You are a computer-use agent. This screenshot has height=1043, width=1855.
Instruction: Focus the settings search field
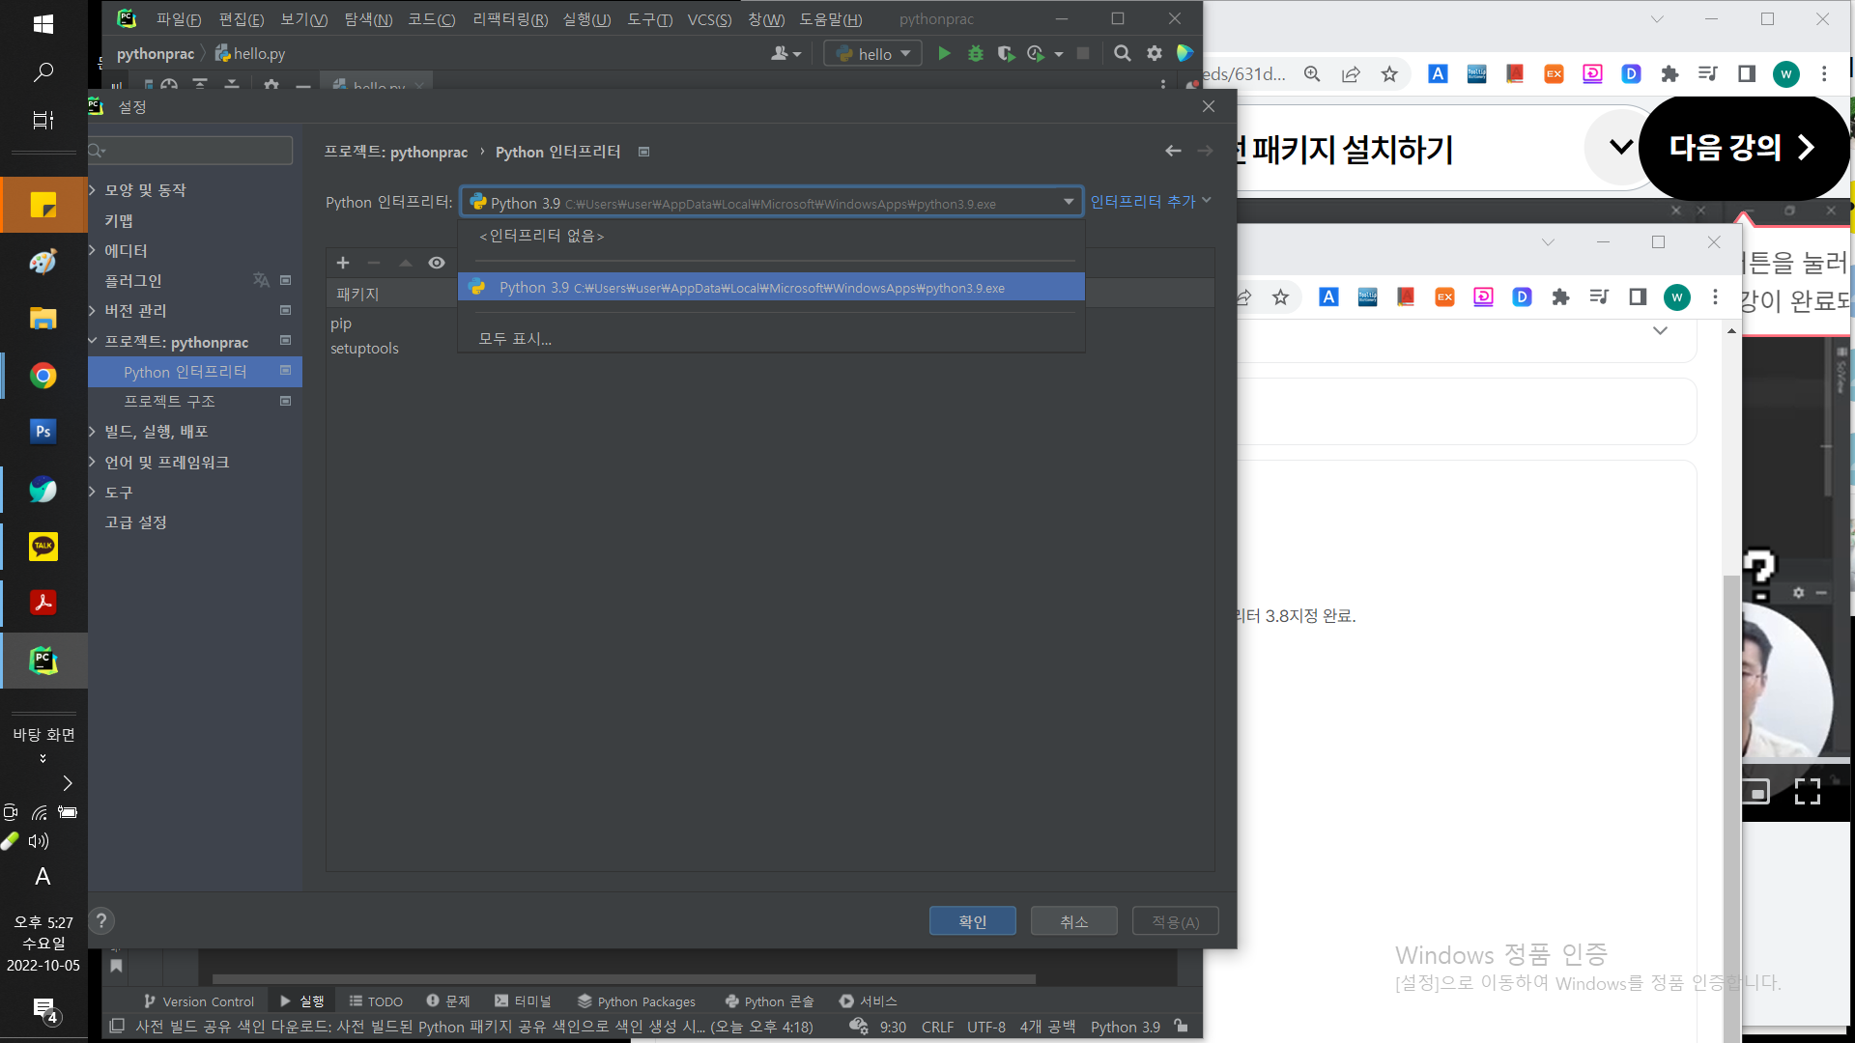pyautogui.click(x=191, y=151)
